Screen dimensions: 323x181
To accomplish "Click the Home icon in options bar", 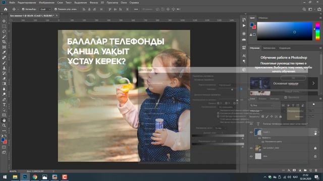I will (x=6, y=9).
